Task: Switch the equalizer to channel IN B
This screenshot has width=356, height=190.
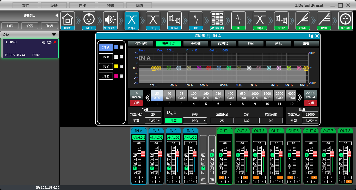Action: tap(106, 57)
